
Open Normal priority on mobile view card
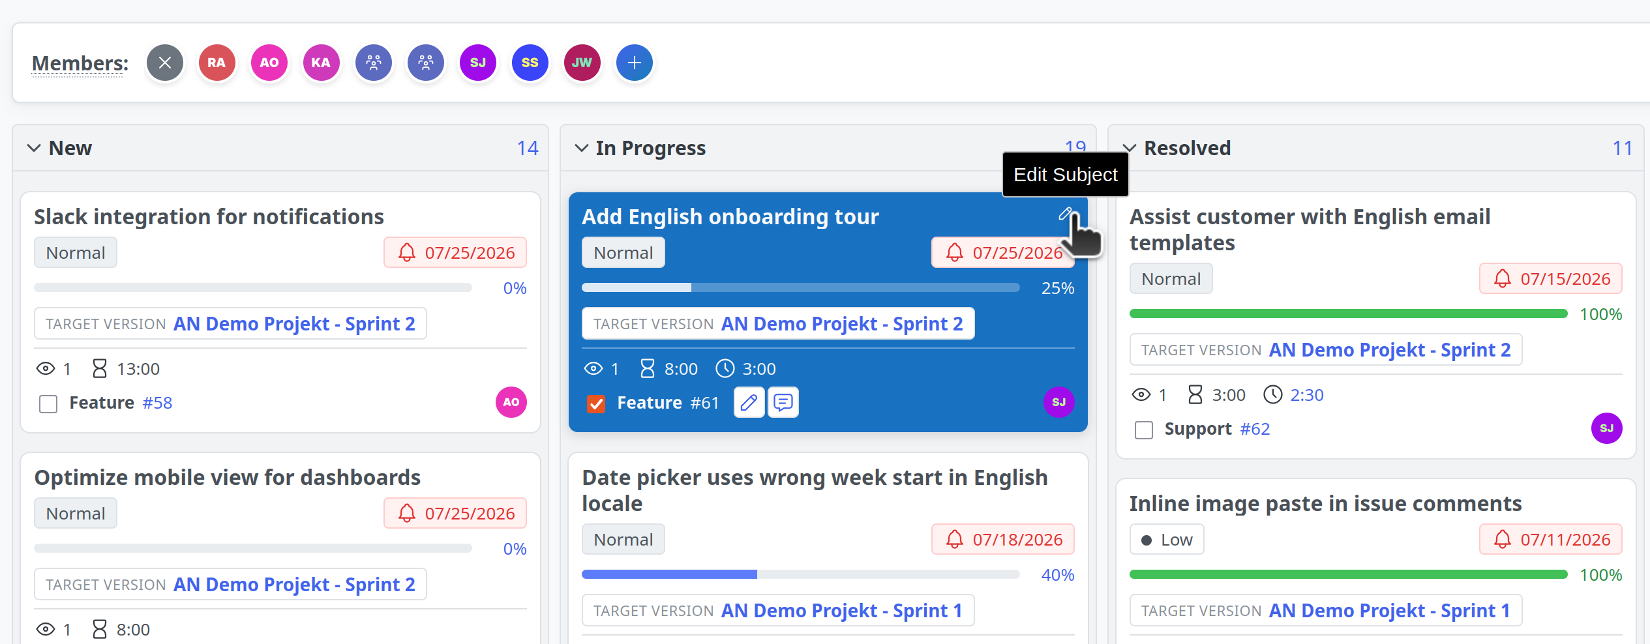coord(76,513)
